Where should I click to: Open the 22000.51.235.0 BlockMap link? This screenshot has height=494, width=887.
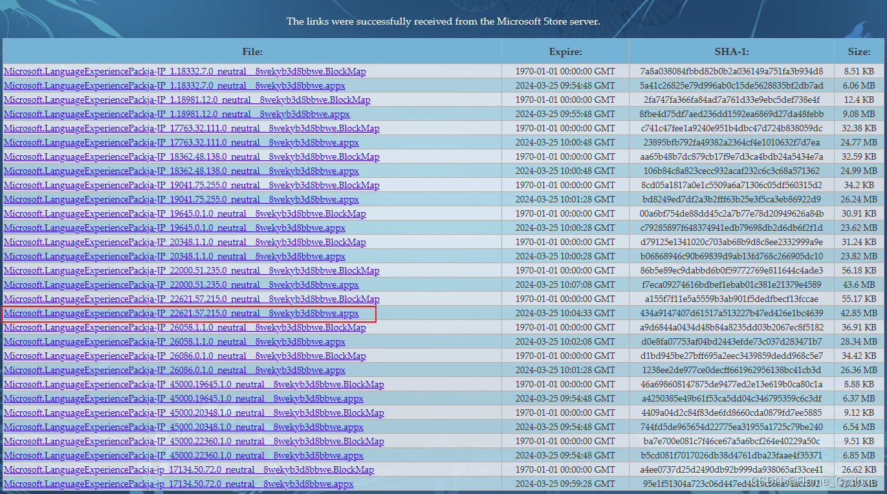192,270
